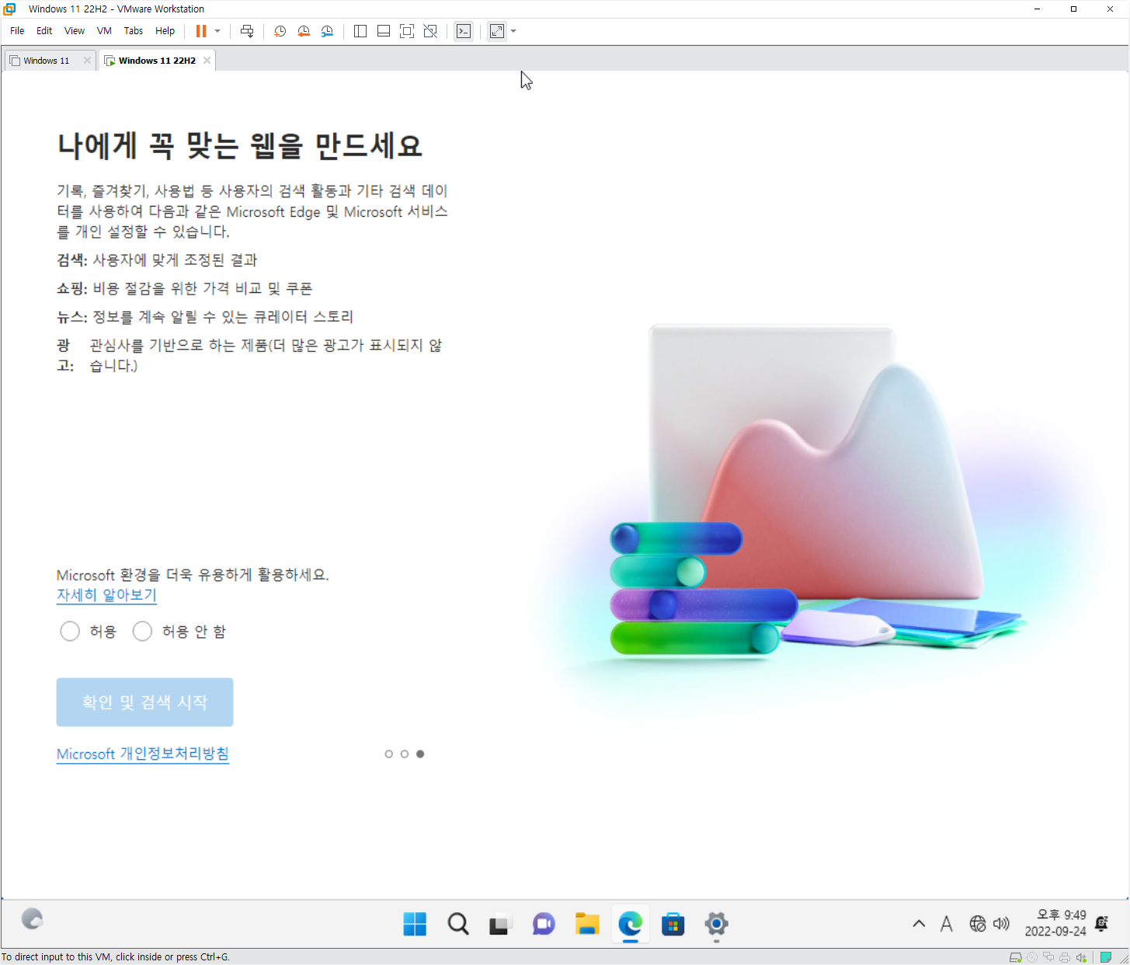This screenshot has width=1130, height=965.
Task: Expand the stretch guest dropdown arrow
Action: 513,31
